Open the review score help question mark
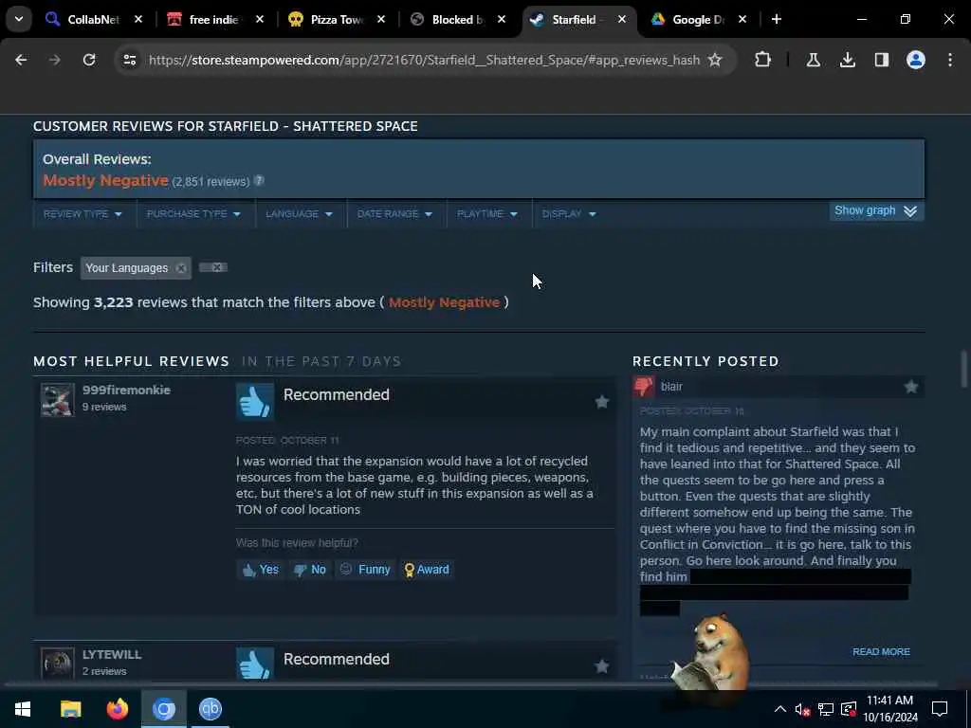This screenshot has width=971, height=728. (259, 181)
